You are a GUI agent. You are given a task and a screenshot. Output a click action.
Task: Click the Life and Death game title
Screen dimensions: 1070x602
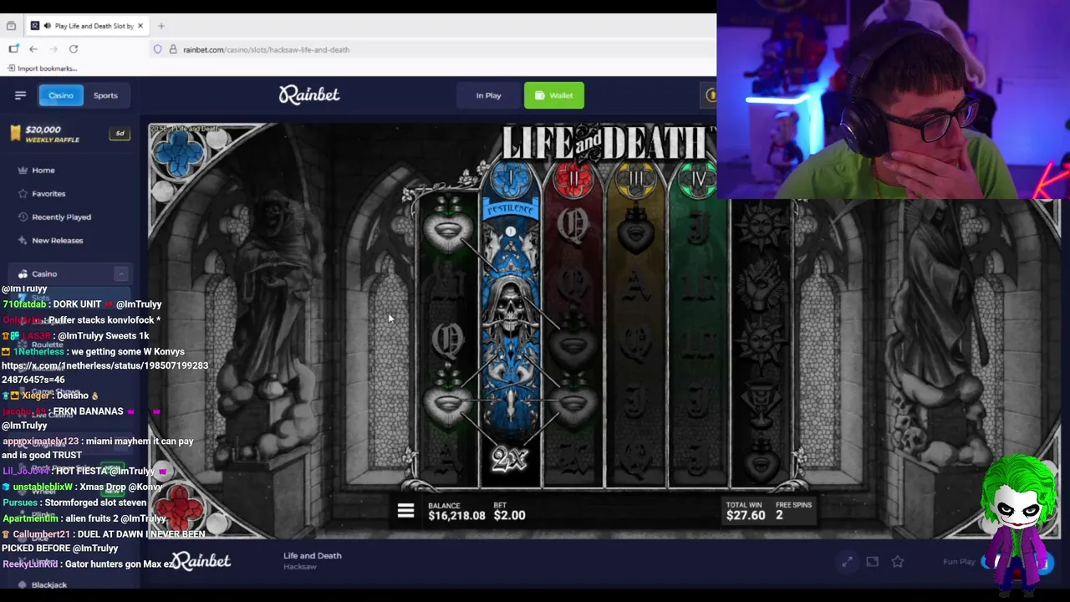312,556
